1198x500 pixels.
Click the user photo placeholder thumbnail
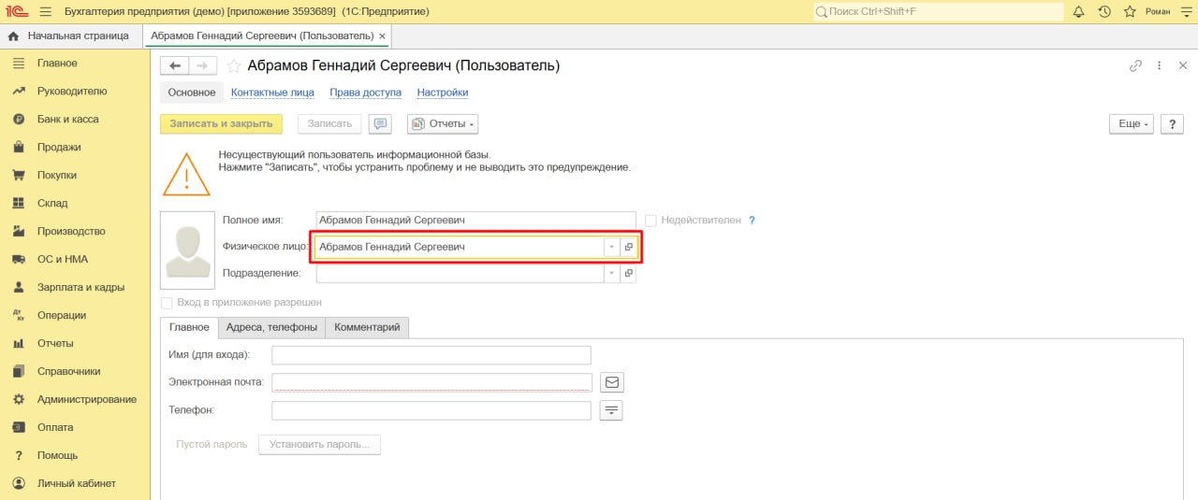(186, 250)
